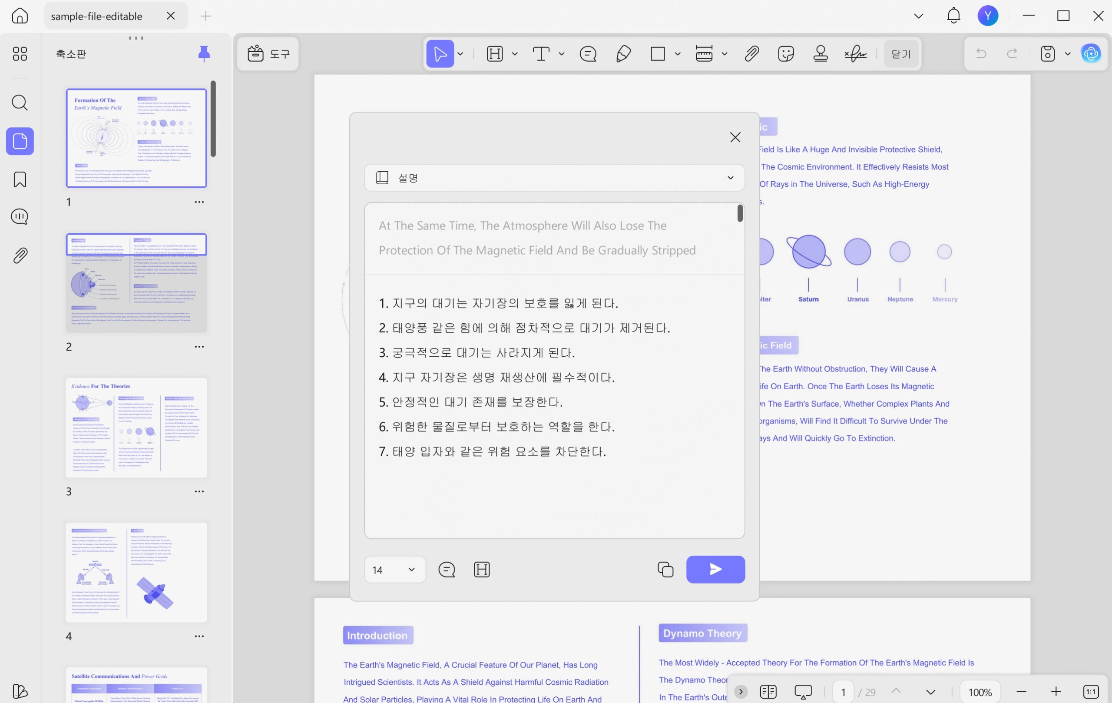
Task: Select the sticky note comment tool
Action: [588, 54]
